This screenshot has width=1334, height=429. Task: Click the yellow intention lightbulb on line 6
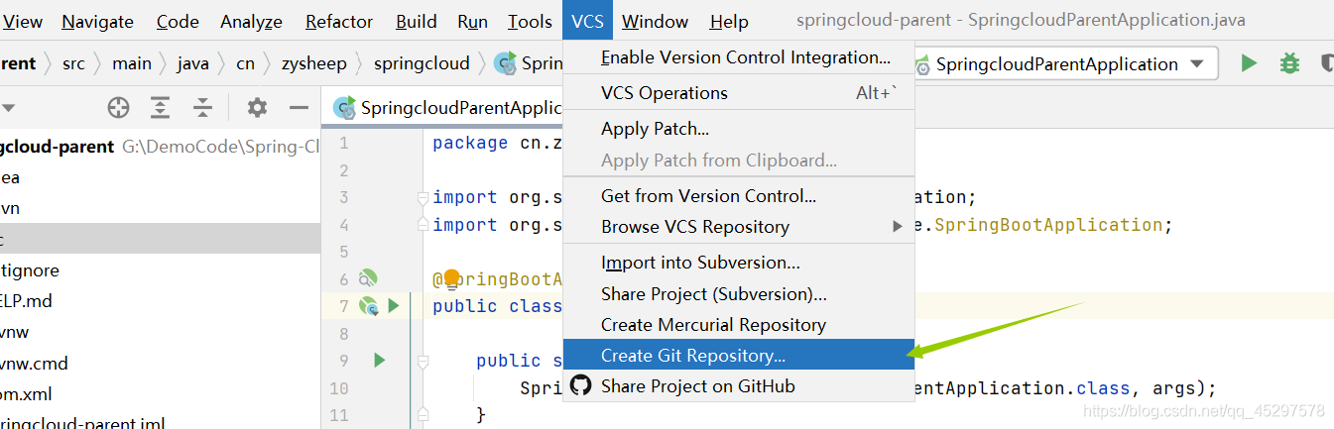point(452,277)
